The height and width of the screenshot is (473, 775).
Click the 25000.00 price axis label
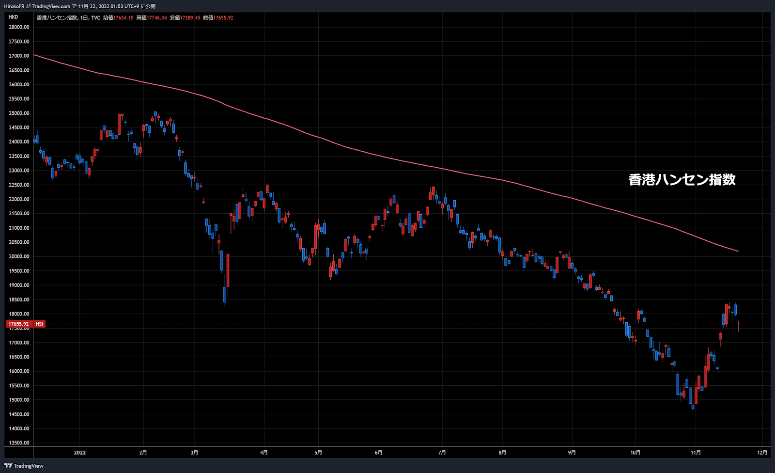click(19, 113)
